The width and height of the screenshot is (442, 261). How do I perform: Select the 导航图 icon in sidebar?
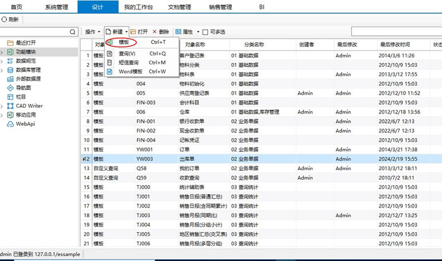point(10,88)
